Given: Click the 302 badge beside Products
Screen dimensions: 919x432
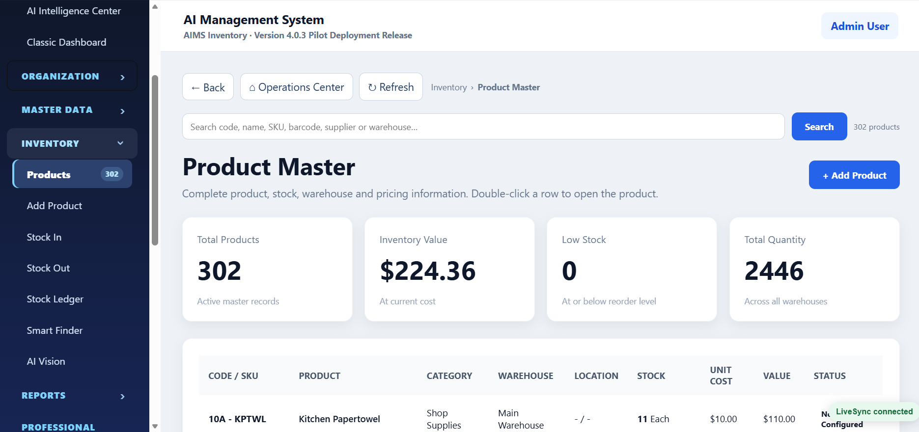Looking at the screenshot, I should click(x=112, y=174).
